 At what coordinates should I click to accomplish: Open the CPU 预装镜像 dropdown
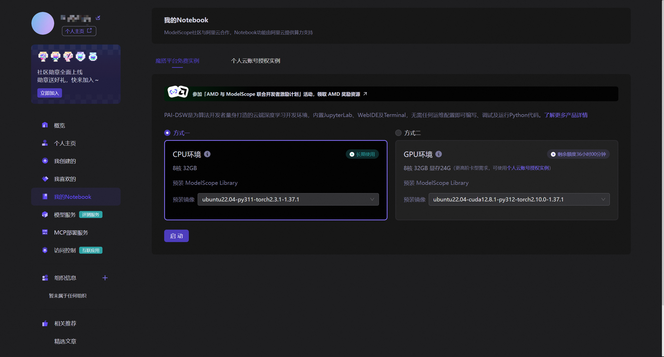[x=288, y=199]
